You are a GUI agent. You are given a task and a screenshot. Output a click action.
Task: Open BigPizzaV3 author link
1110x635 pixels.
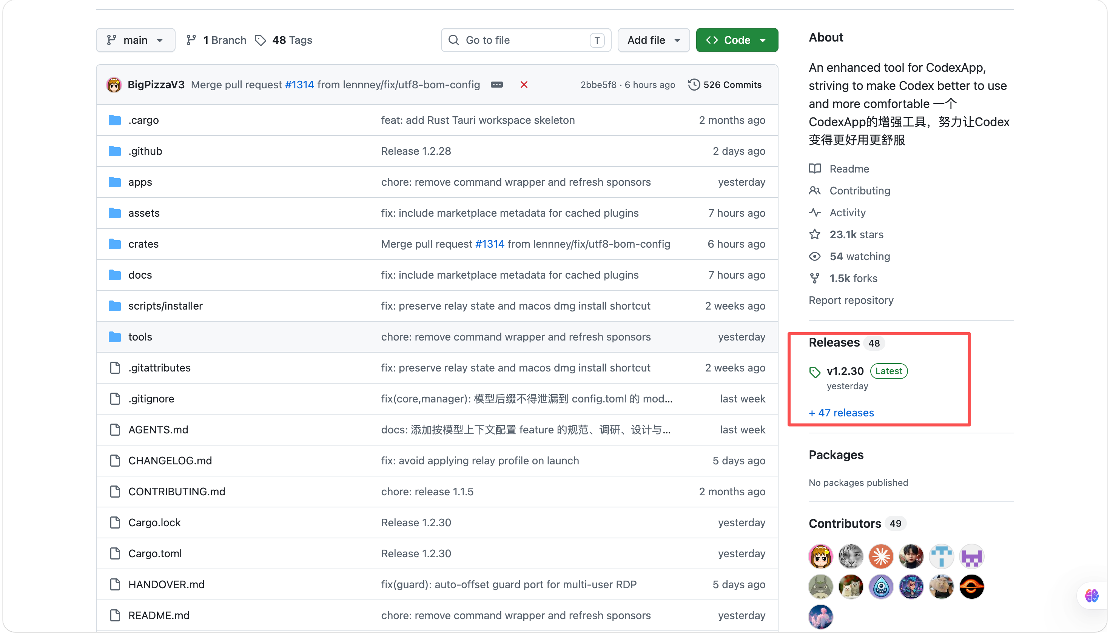[x=156, y=85]
